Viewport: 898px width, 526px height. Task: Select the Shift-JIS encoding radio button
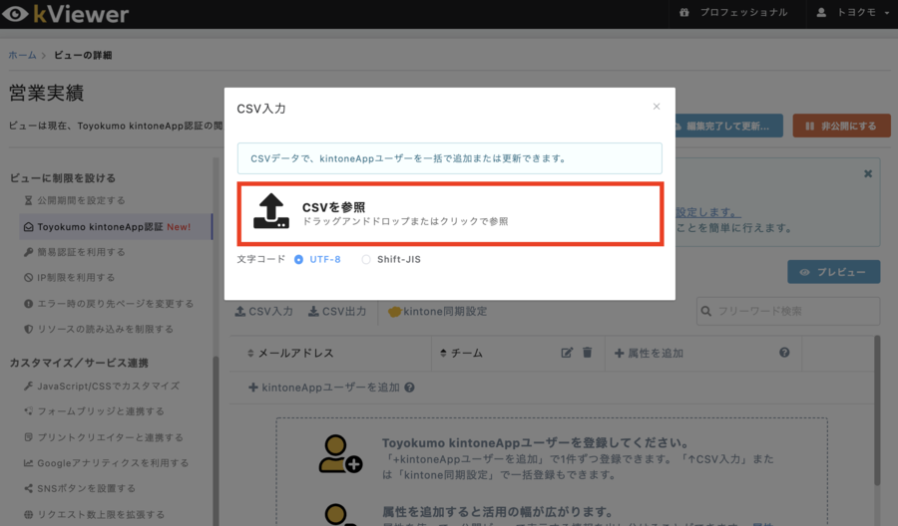click(366, 260)
